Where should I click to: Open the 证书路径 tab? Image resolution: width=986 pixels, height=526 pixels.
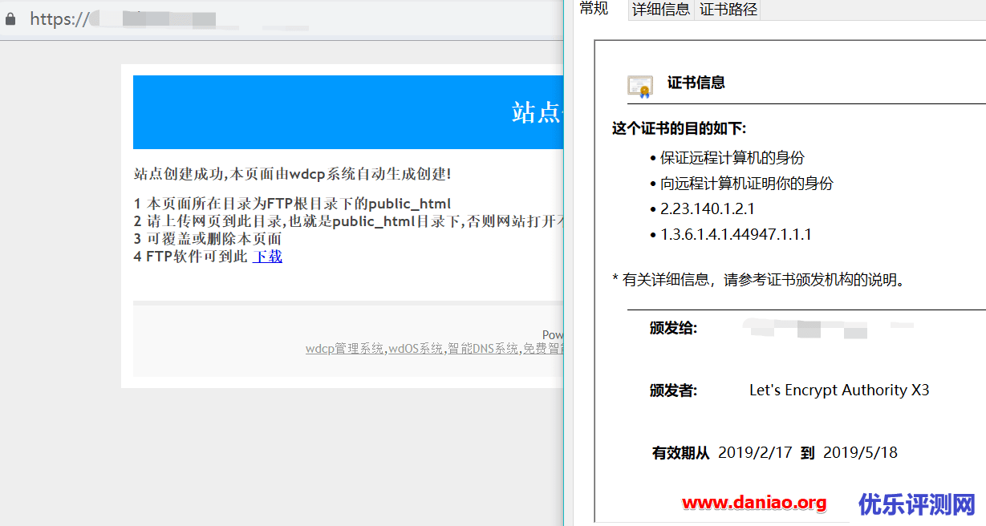(x=728, y=9)
